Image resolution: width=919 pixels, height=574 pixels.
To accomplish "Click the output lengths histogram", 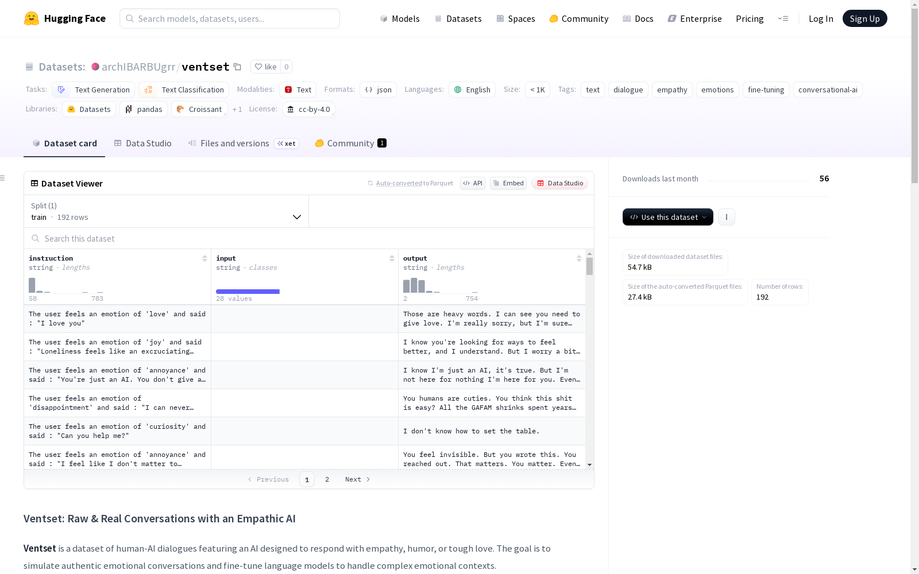I will [x=441, y=285].
